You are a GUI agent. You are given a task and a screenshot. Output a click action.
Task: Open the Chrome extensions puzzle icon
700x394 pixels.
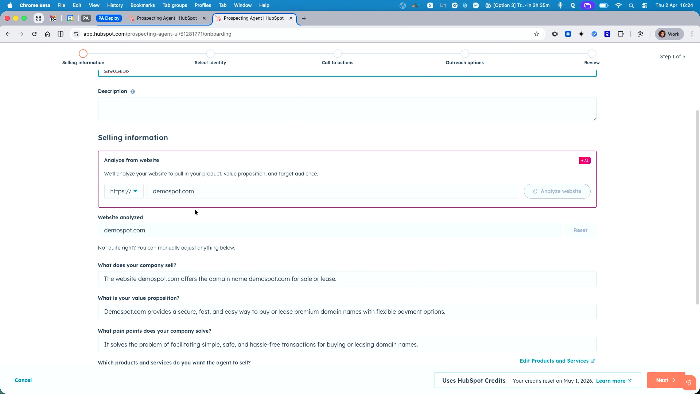pyautogui.click(x=621, y=34)
